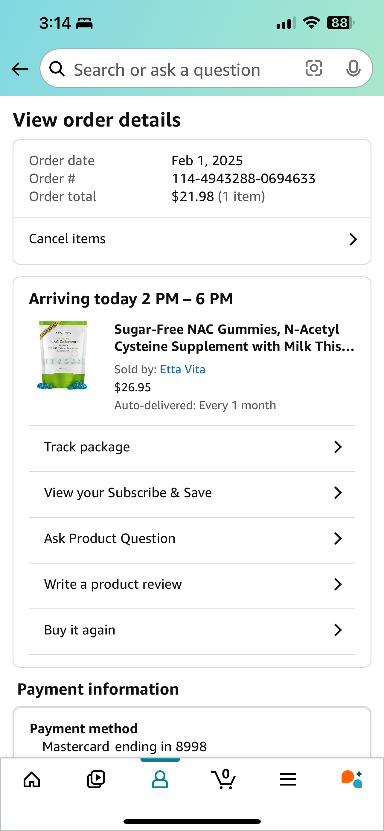Screen dimensions: 384x831
Task: Open View your Subscribe & Save
Action: 128,493
